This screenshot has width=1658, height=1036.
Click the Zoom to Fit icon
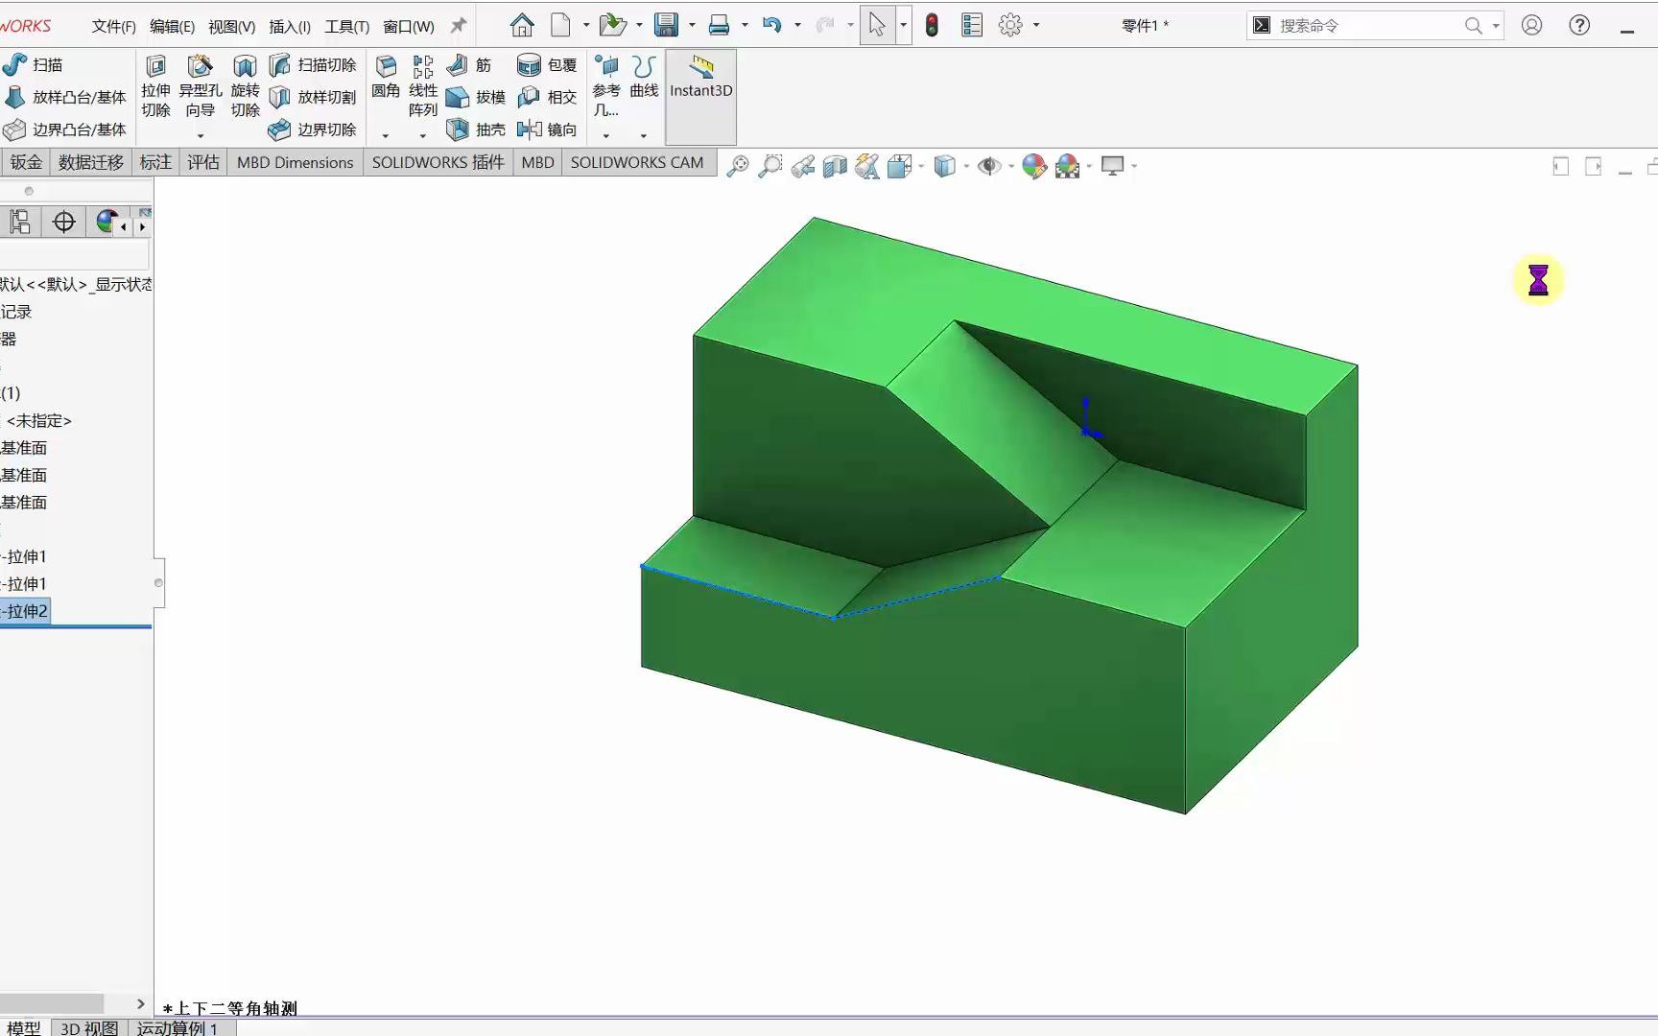pyautogui.click(x=738, y=165)
